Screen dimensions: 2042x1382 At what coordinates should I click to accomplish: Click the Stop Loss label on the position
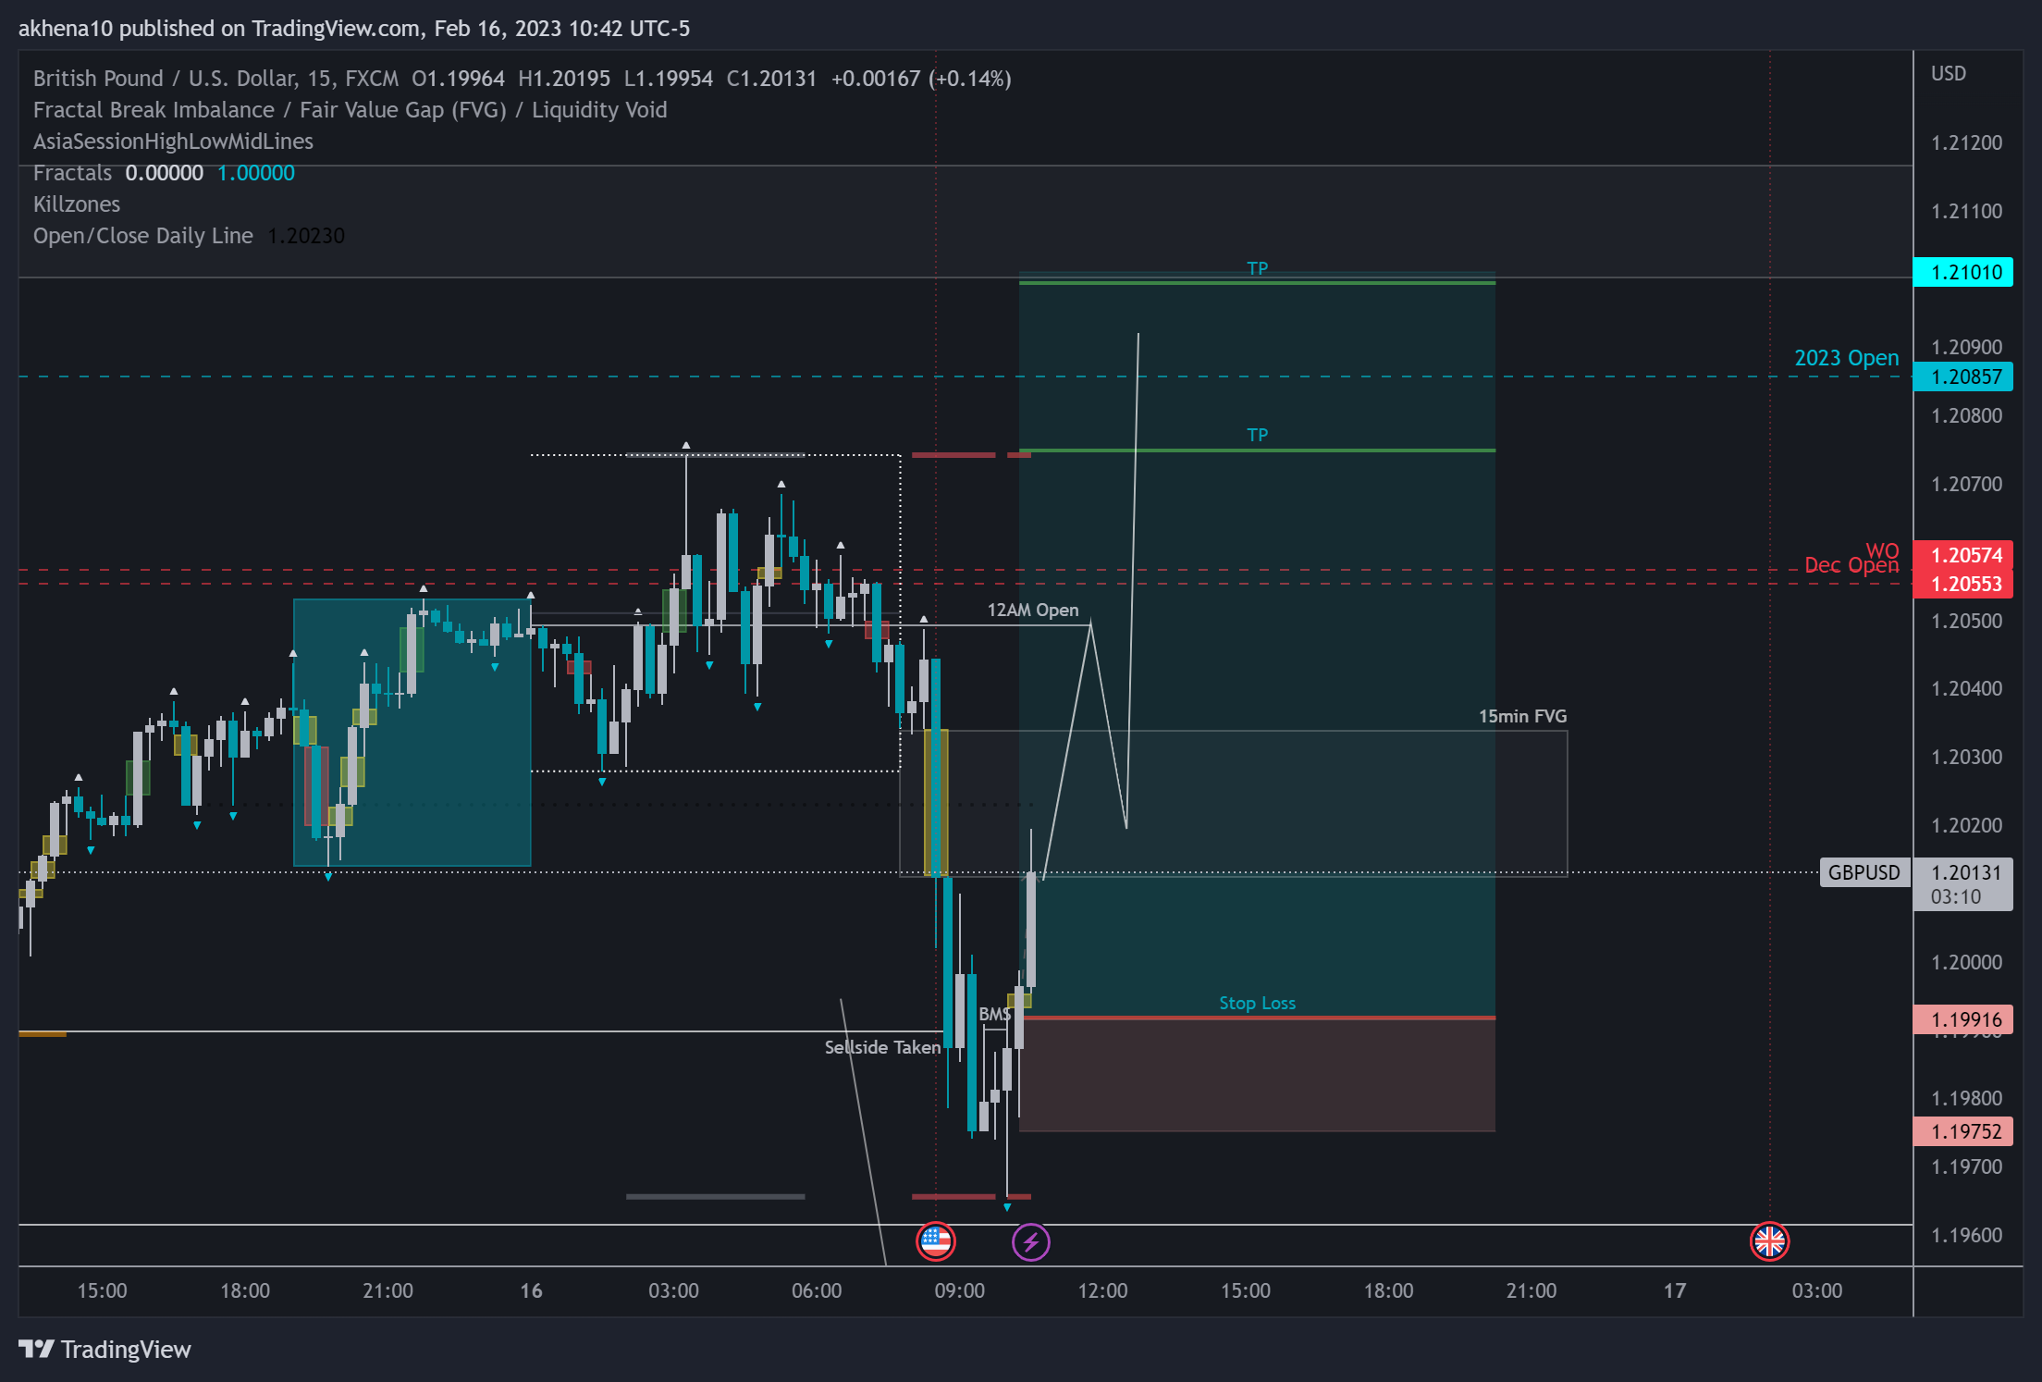1257,1003
